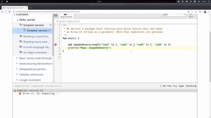This screenshot has width=211, height=118.
Task: Open A multi-language He... example
Action: coord(37,47)
